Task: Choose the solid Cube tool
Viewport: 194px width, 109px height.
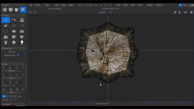Action: click(22, 37)
